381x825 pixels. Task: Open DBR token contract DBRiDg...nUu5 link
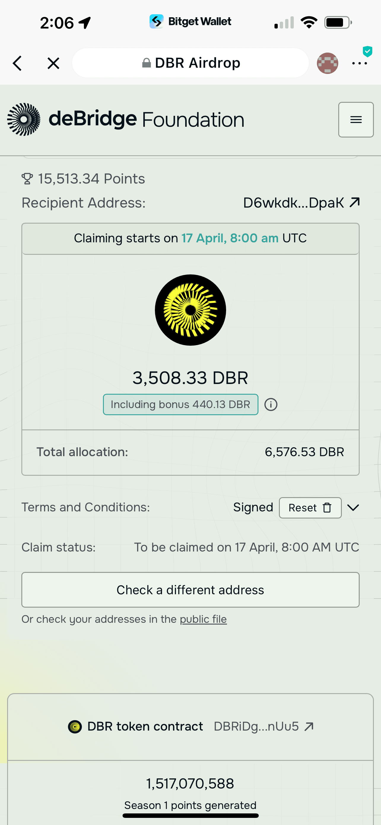(256, 726)
